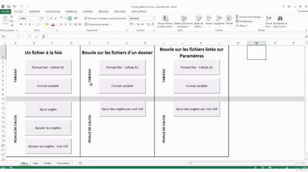Click the borders icon in Police group
Viewport: 308px width, 173px height.
tap(38, 25)
